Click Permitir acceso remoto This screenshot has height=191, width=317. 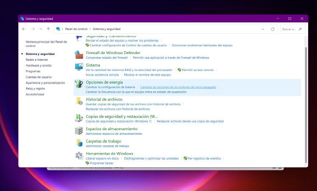tap(197, 70)
